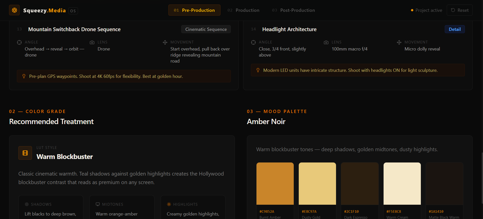483x219 pixels.
Task: Click the '100mm macro f/4' lens value
Action: coord(349,49)
